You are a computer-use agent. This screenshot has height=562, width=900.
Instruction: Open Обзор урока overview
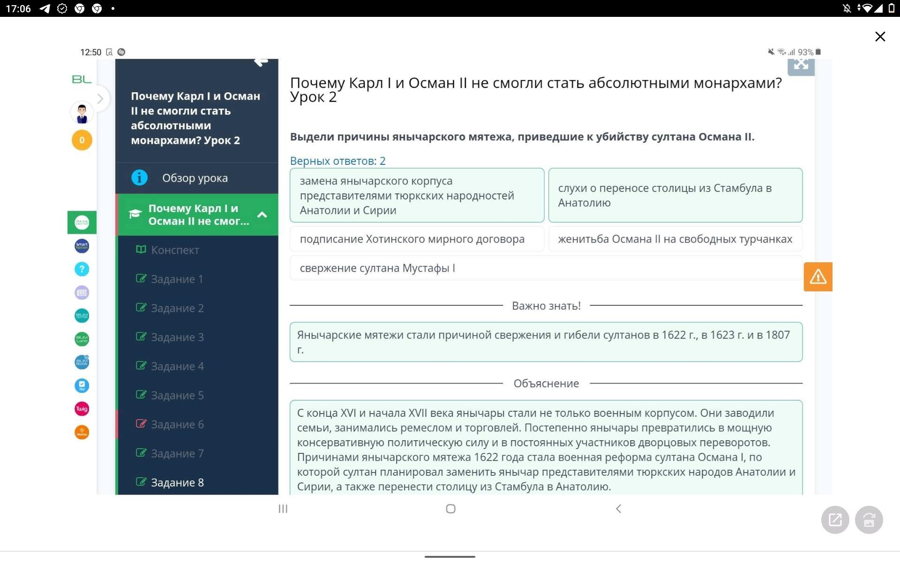[x=195, y=178]
